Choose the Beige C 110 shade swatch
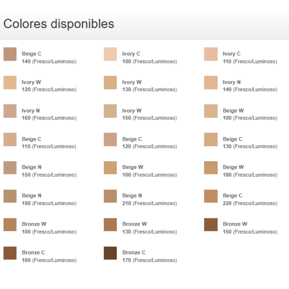289x289 pixels. click(x=10, y=139)
